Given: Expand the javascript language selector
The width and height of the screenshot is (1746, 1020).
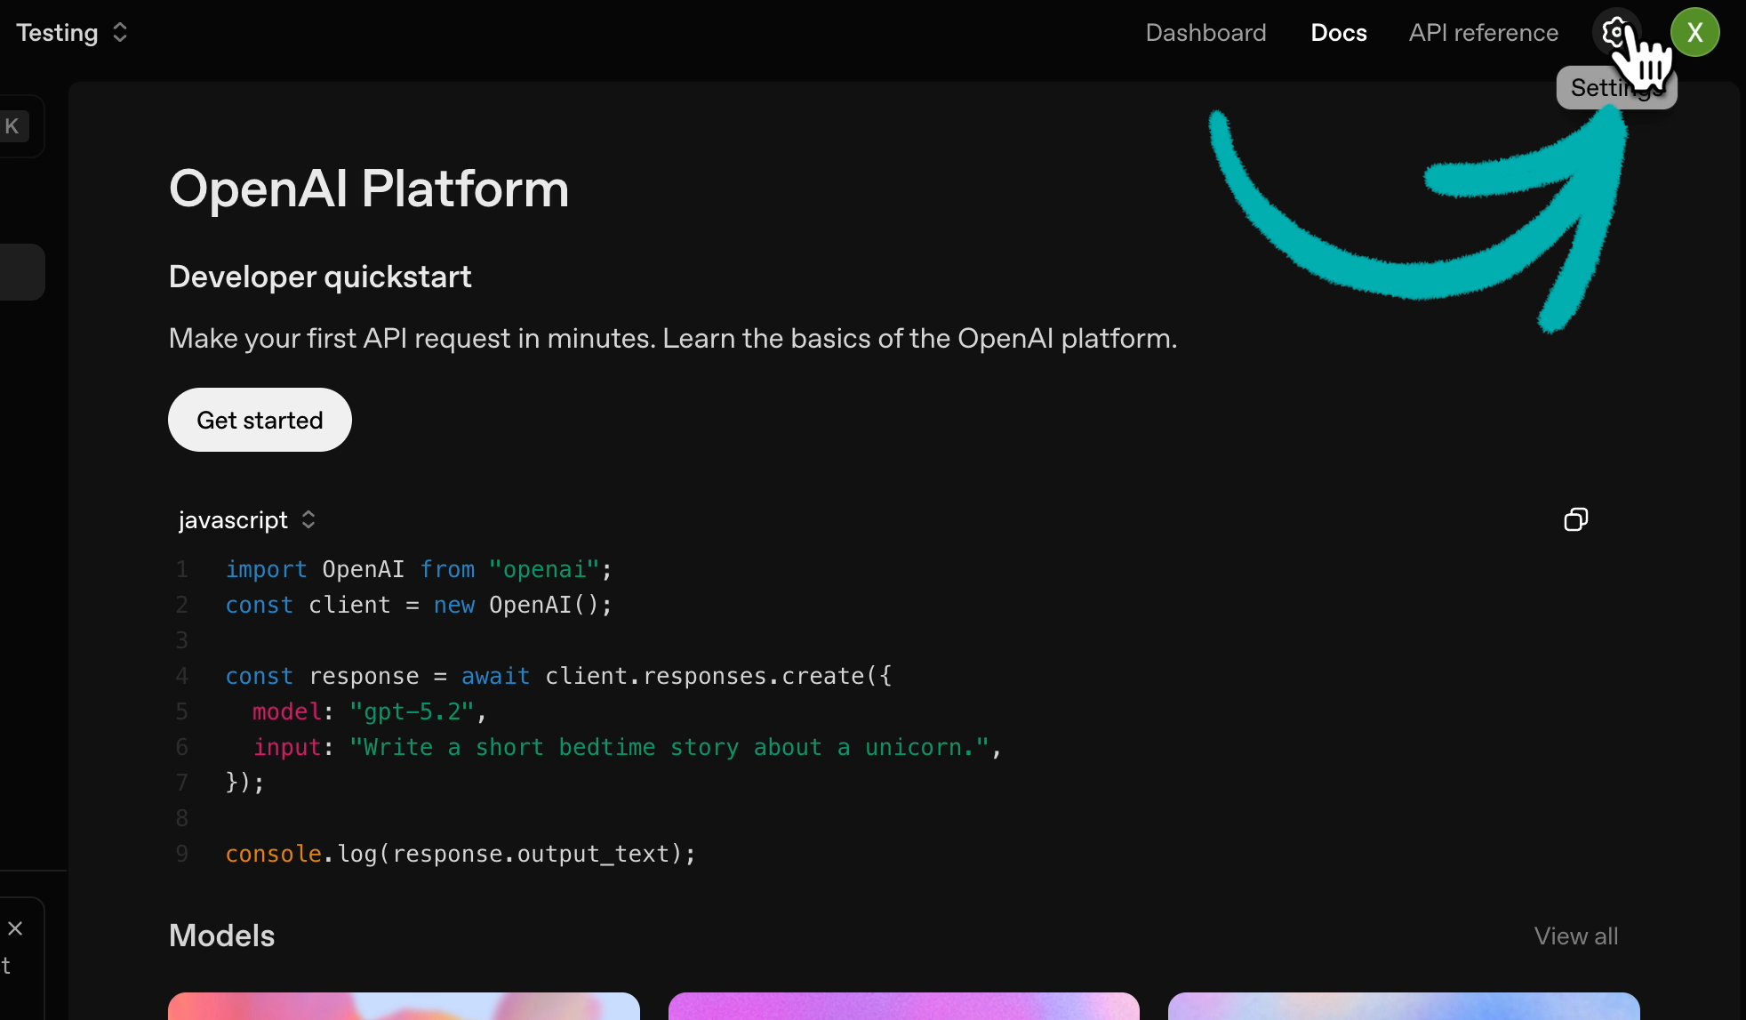Looking at the screenshot, I should click(234, 519).
